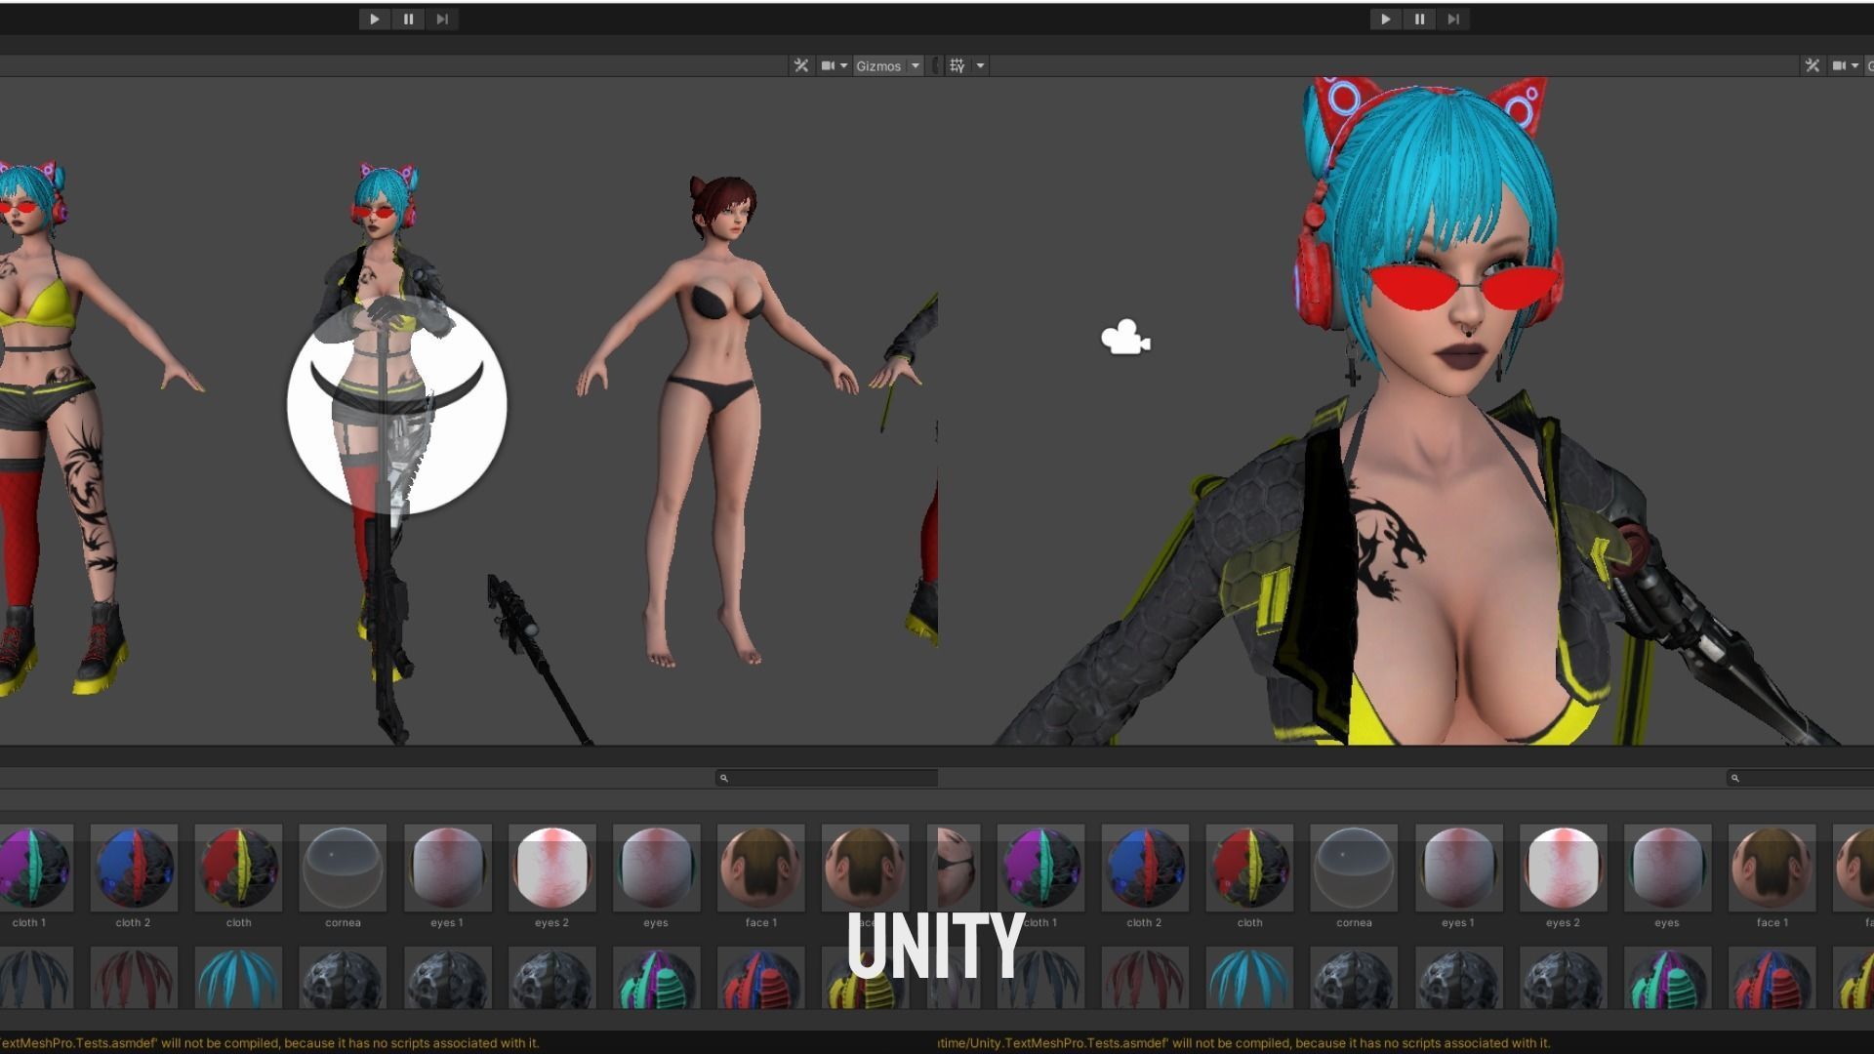Open component tools in right scene view
The width and height of the screenshot is (1874, 1054).
pyautogui.click(x=1813, y=65)
